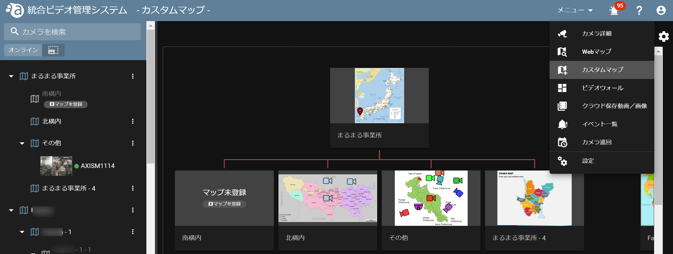Open the help question mark icon
The width and height of the screenshot is (673, 254).
(639, 10)
